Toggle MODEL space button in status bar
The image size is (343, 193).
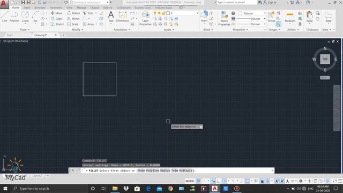190,181
